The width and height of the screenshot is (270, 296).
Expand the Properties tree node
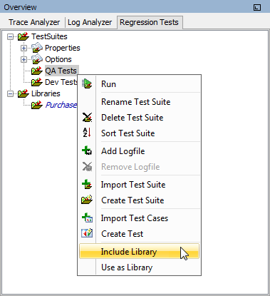[x=24, y=48]
